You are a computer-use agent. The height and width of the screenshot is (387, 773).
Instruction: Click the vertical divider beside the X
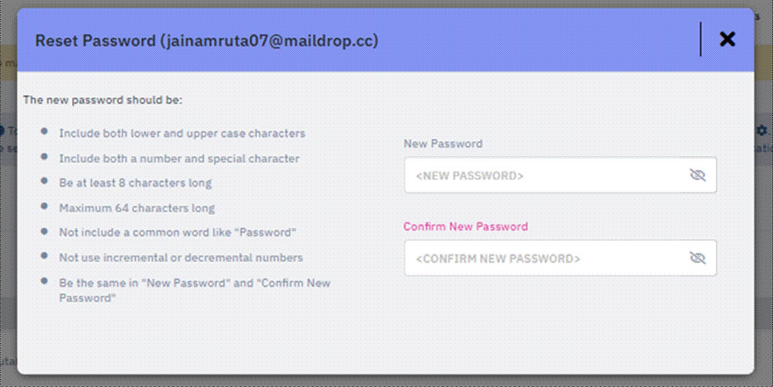tap(700, 39)
